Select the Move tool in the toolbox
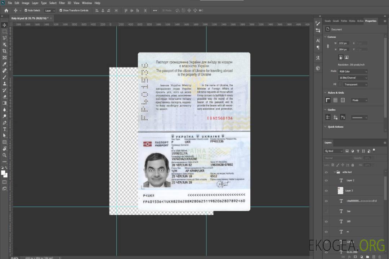 tap(4, 25)
